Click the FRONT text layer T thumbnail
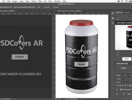 [x=124, y=94]
